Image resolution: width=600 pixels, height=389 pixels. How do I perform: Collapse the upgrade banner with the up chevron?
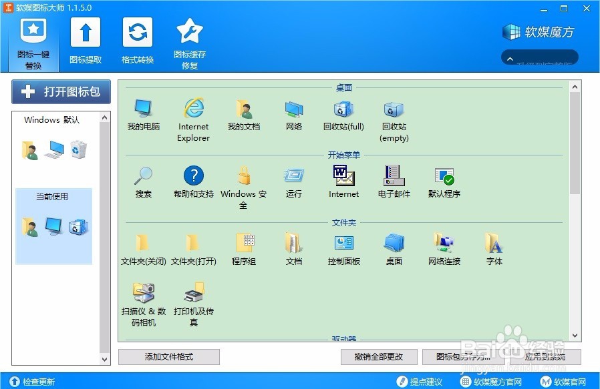click(539, 58)
